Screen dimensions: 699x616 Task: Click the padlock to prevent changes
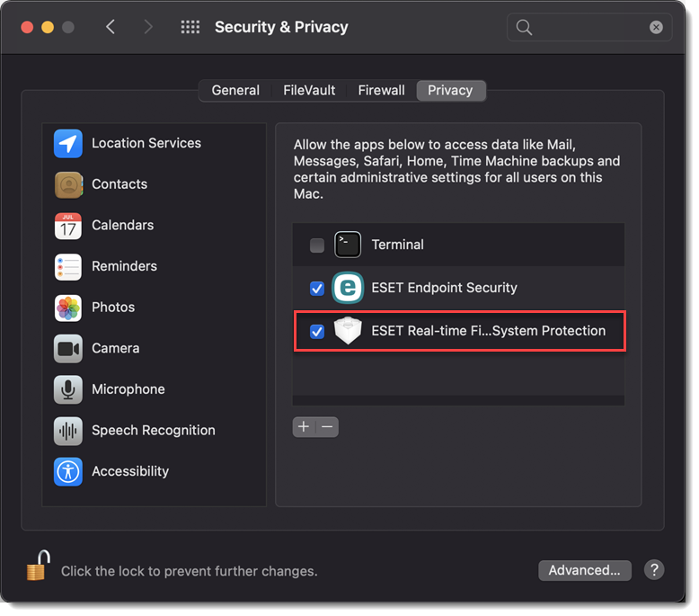coord(38,565)
